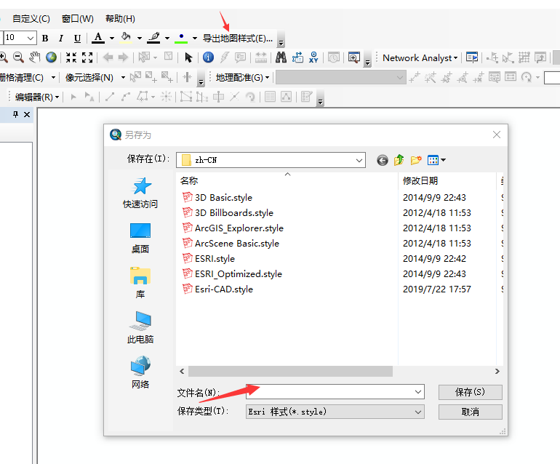Open the 自定义(C) menu

point(31,19)
